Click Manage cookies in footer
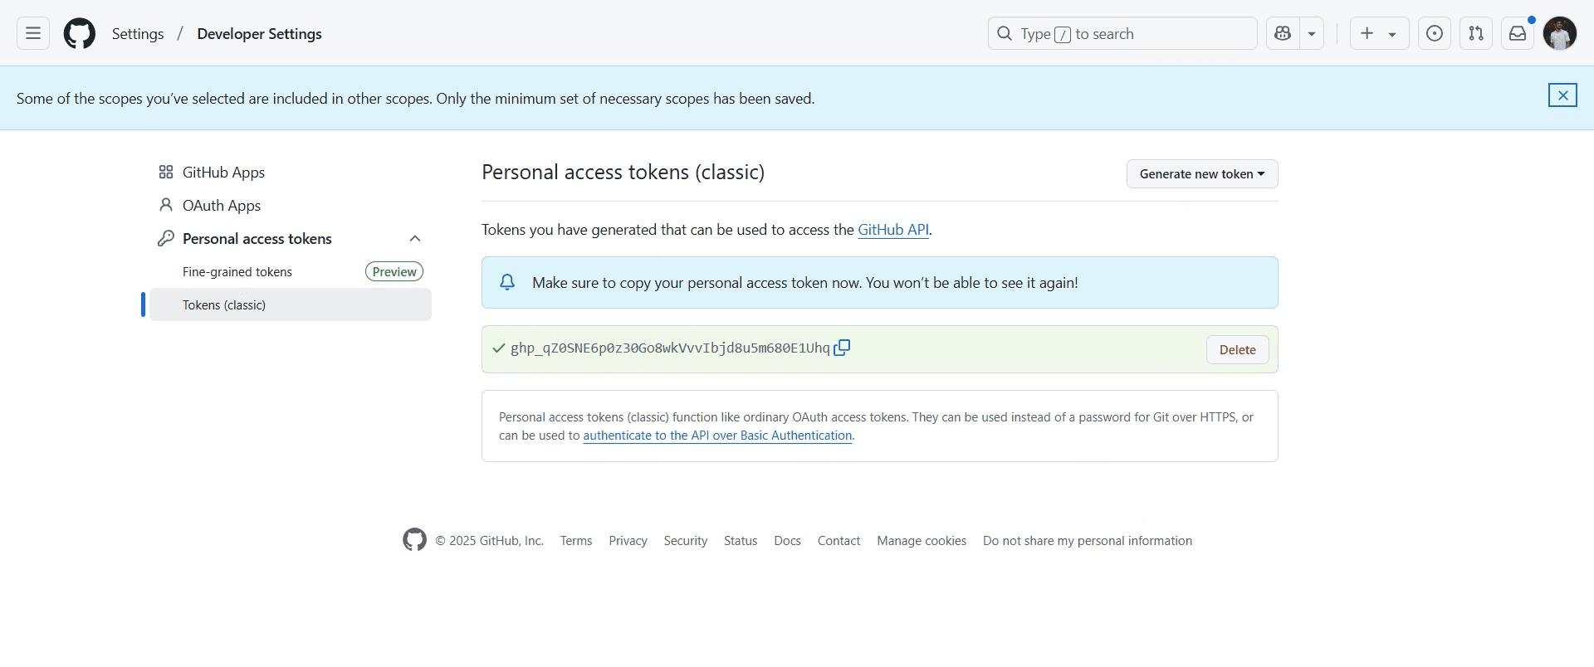Image resolution: width=1594 pixels, height=667 pixels. pyautogui.click(x=922, y=541)
